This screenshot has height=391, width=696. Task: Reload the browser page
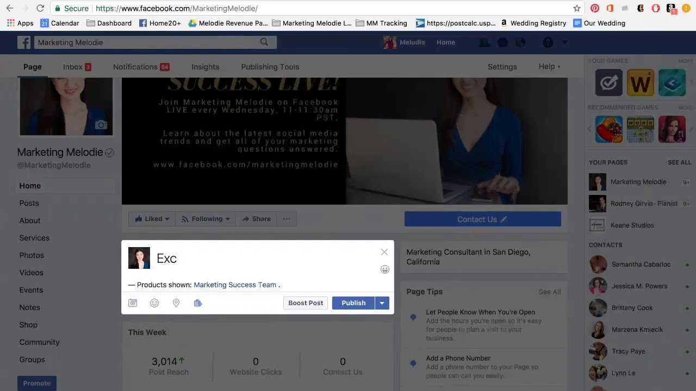(40, 8)
